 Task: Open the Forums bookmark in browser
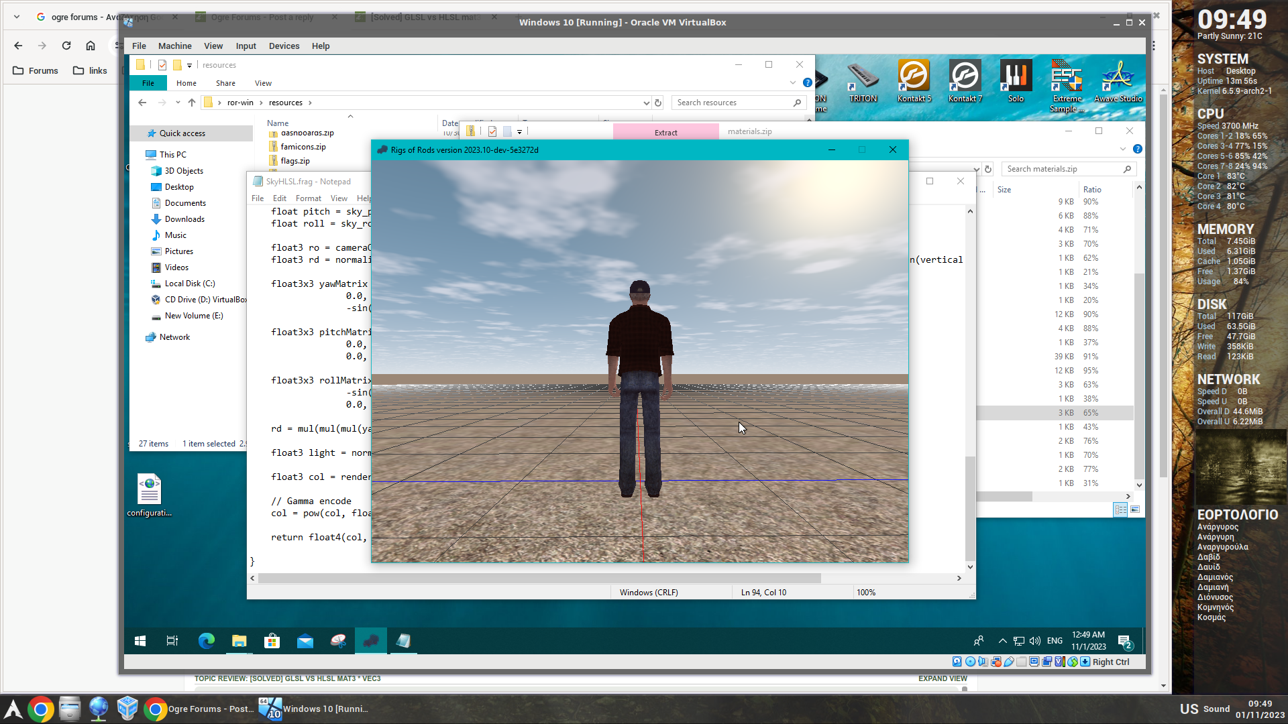36,70
